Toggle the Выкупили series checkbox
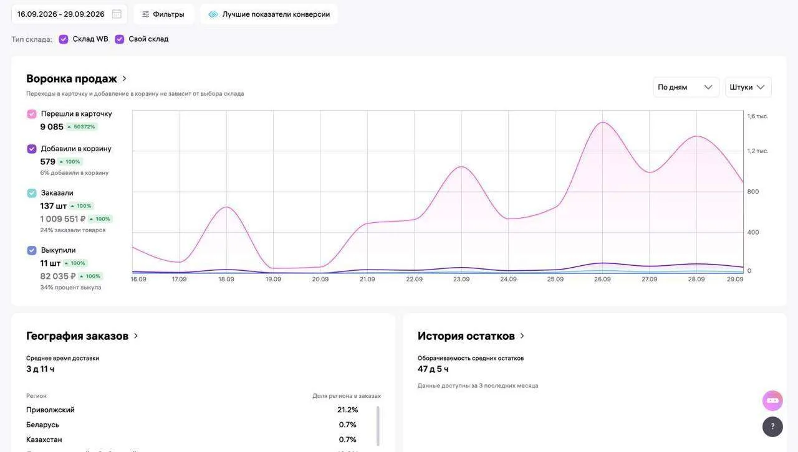 pos(32,250)
